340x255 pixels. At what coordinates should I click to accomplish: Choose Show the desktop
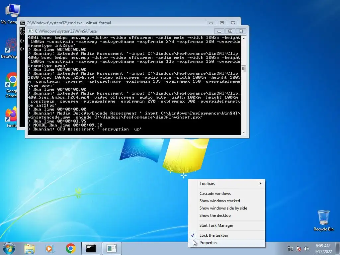coord(226,215)
